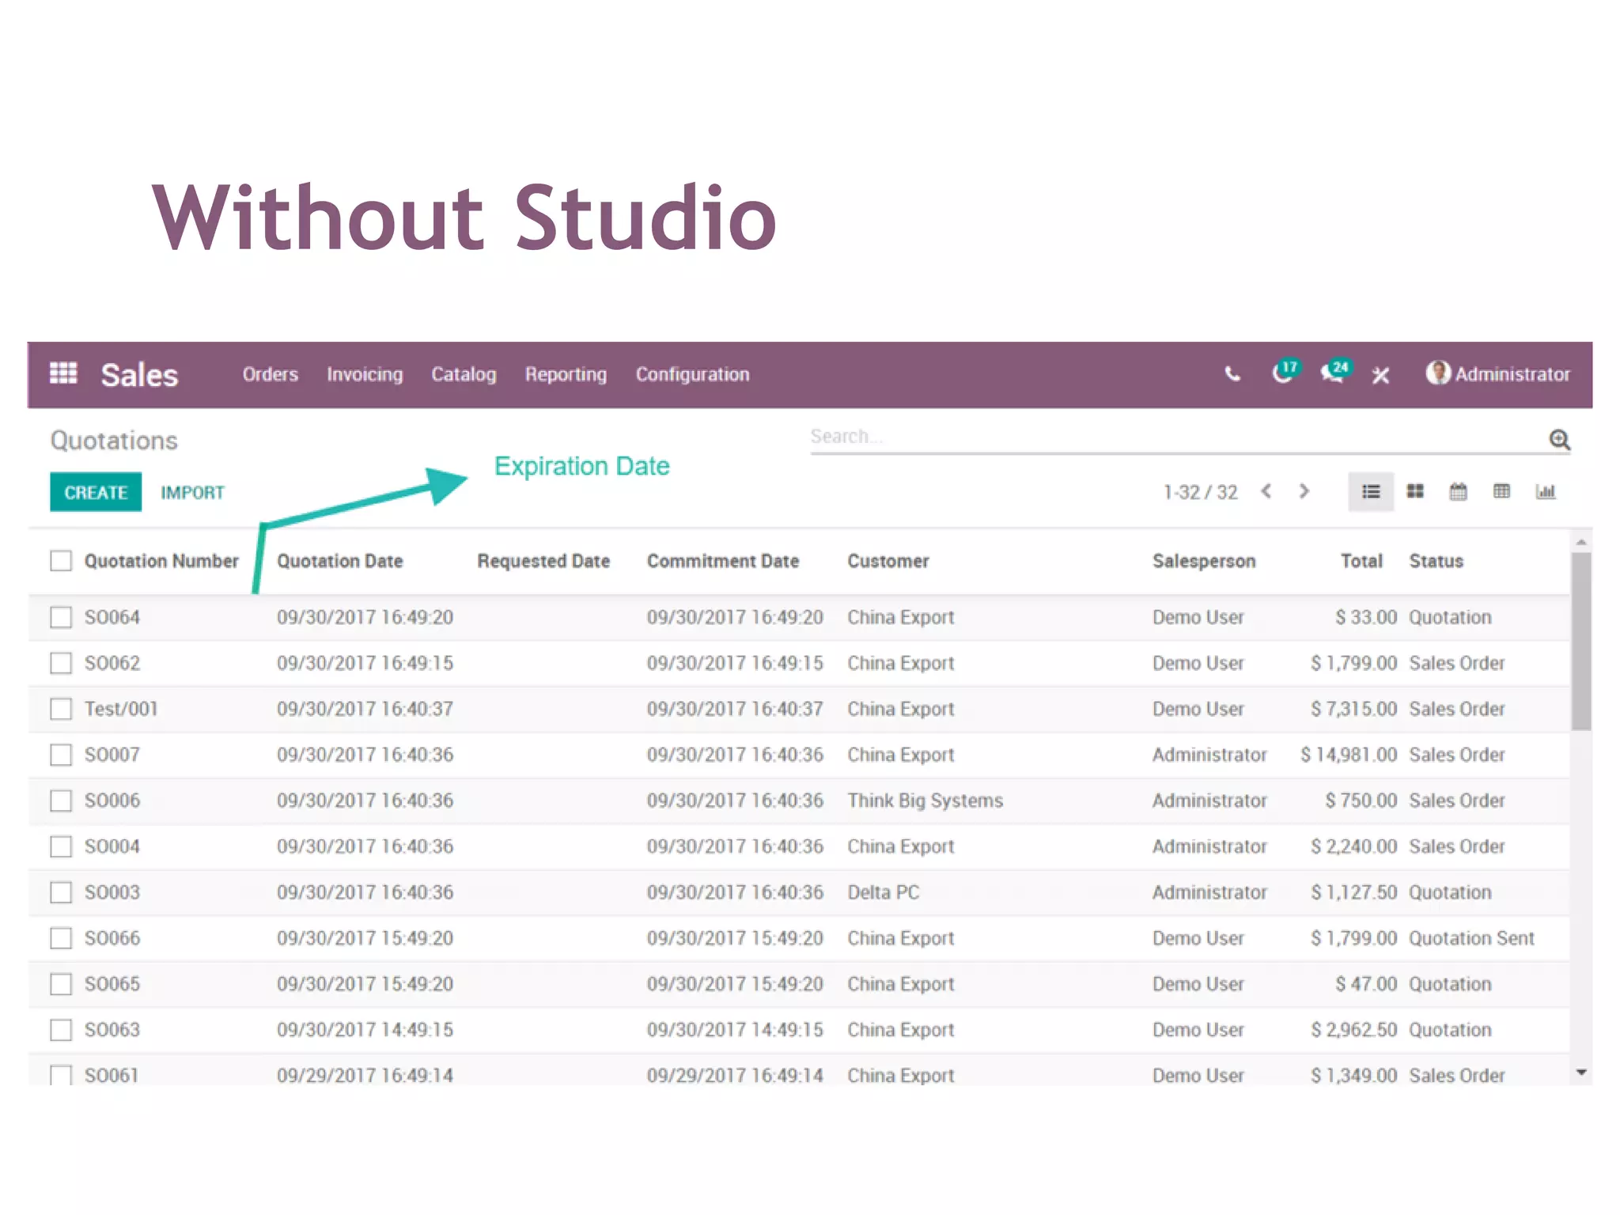Open the Administrator user menu

click(x=1498, y=374)
